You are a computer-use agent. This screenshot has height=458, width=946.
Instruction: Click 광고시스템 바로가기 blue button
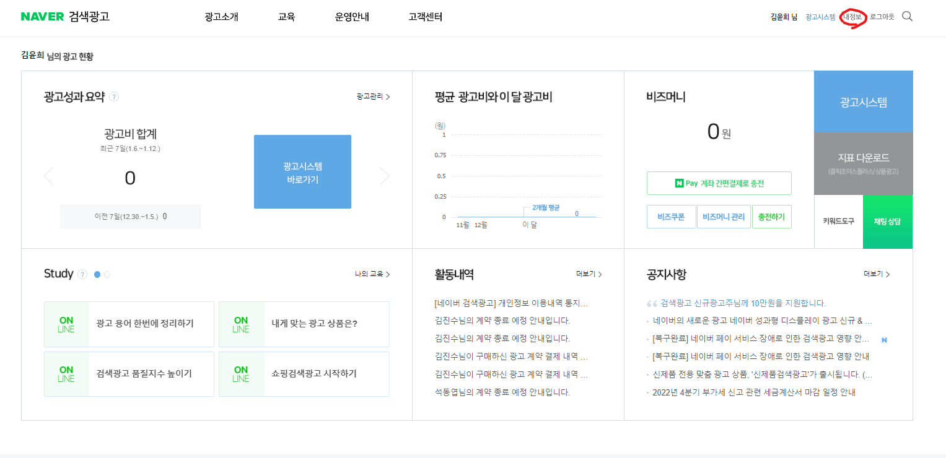coord(302,172)
